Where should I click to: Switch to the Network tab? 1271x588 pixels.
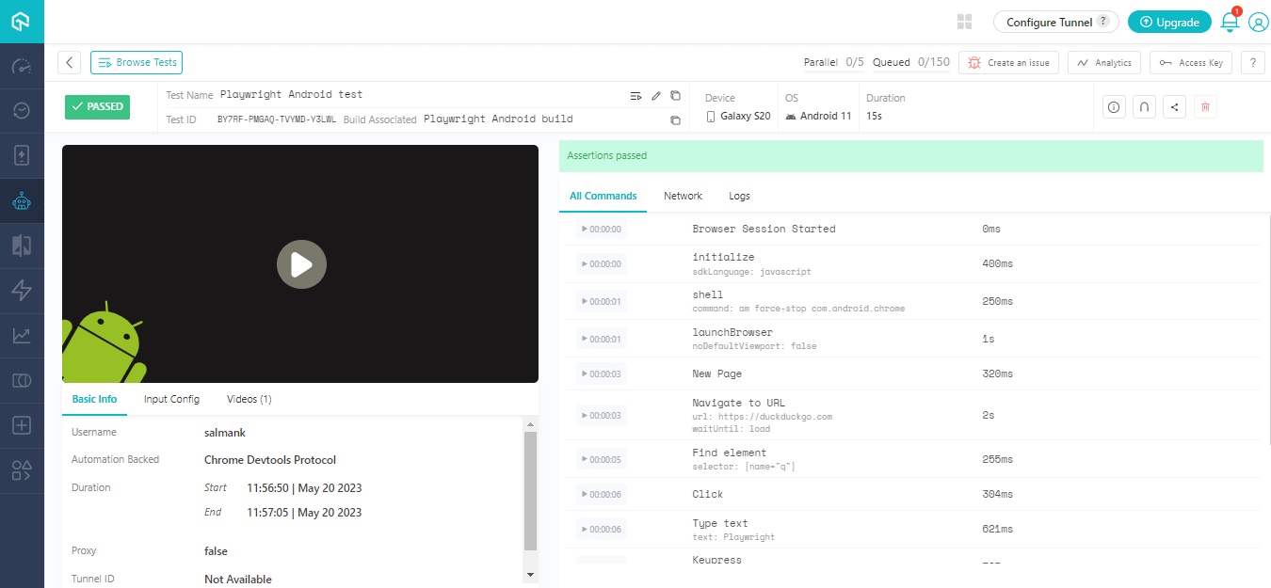683,196
